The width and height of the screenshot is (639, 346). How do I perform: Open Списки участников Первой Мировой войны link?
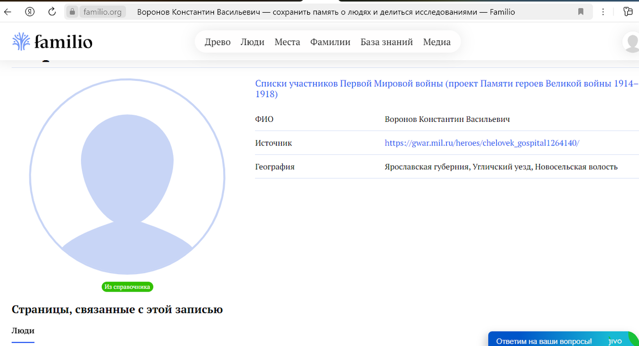[447, 89]
